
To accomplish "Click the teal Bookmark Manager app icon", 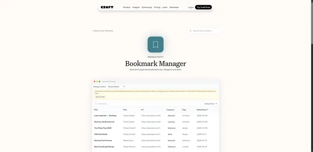I will click(x=155, y=45).
